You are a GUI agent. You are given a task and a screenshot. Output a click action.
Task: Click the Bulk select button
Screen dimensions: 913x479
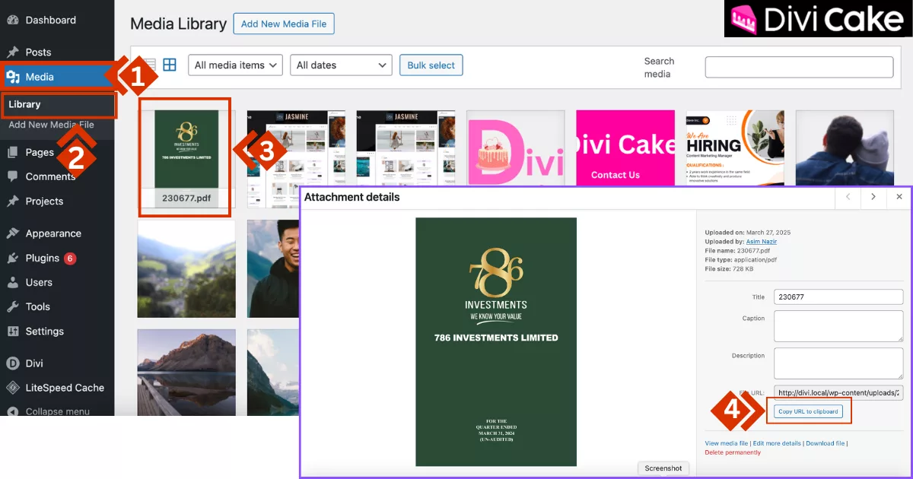[x=431, y=65]
